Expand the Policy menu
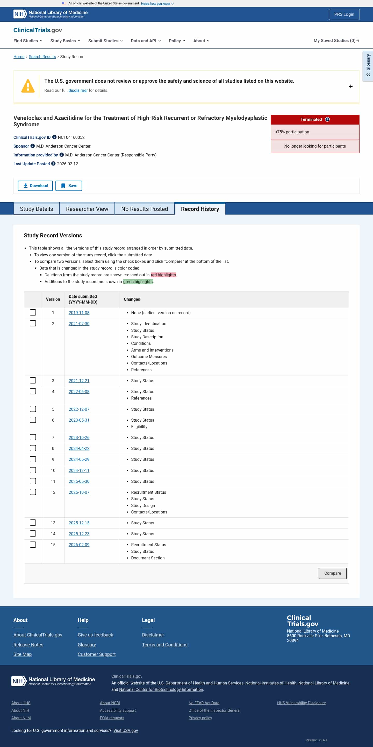The height and width of the screenshot is (747, 373). [177, 41]
